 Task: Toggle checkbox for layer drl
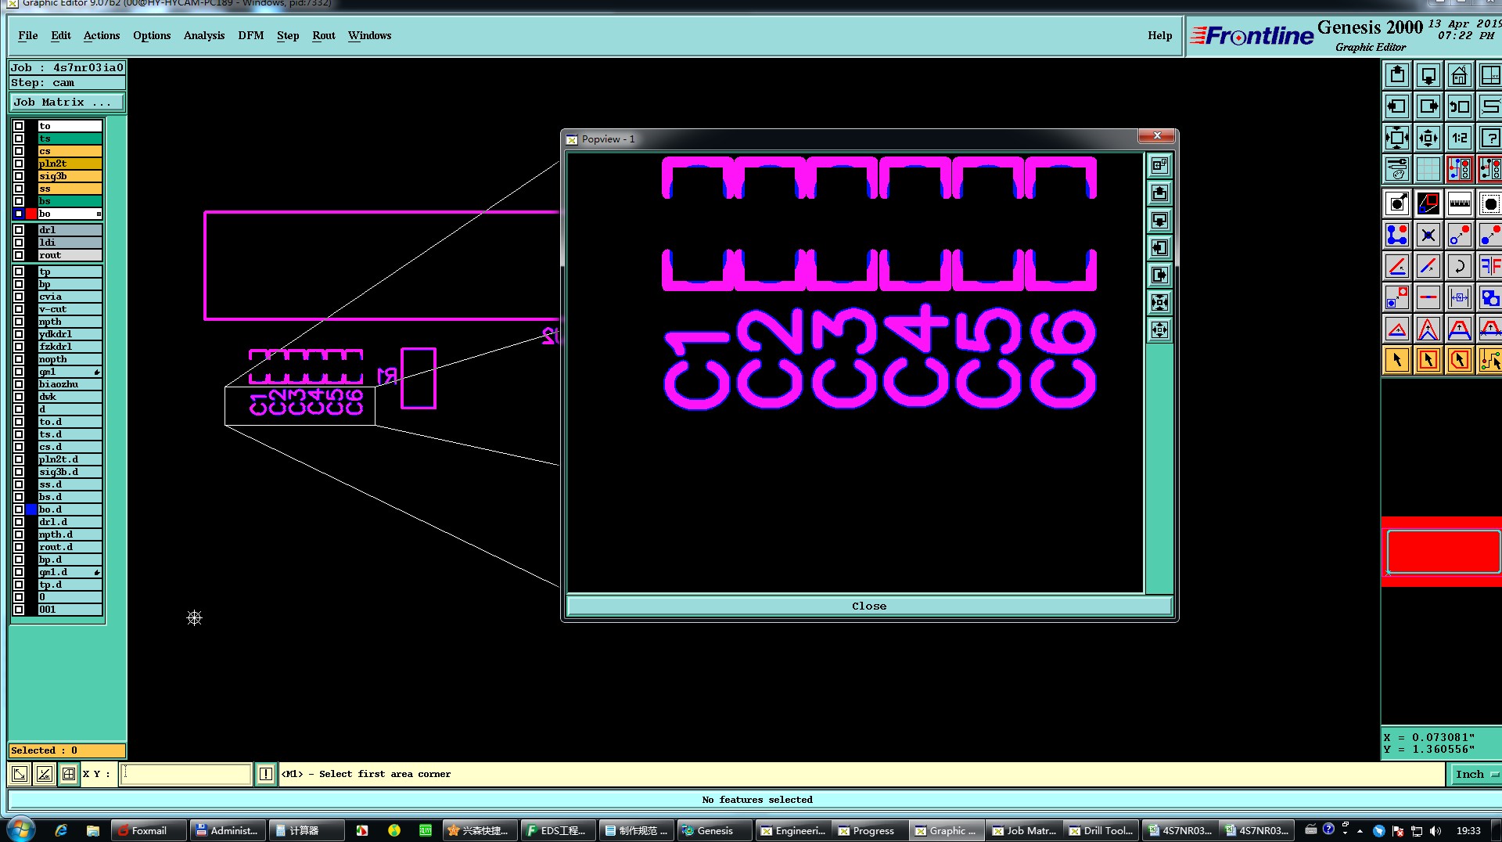tap(19, 230)
